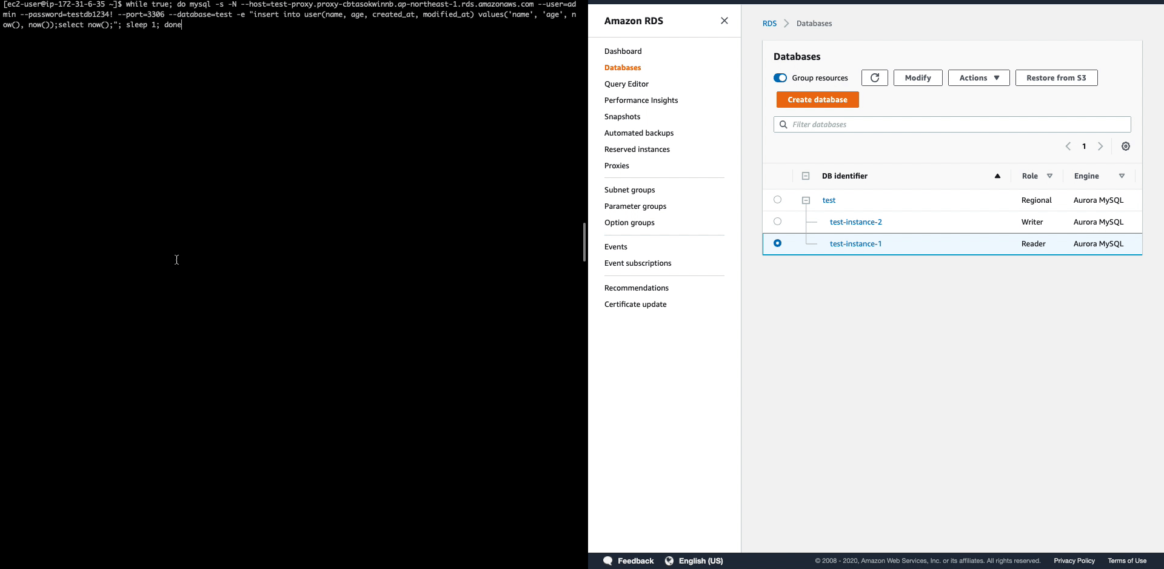Click the Reader role cell

coord(1033,243)
